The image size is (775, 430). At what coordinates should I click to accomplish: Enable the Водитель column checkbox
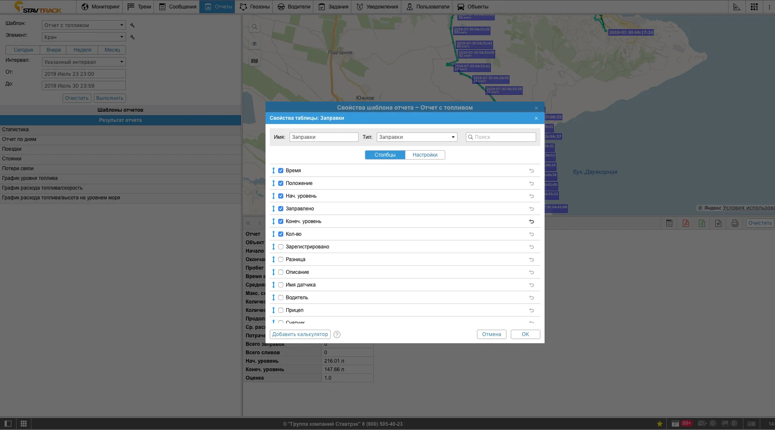coord(281,298)
